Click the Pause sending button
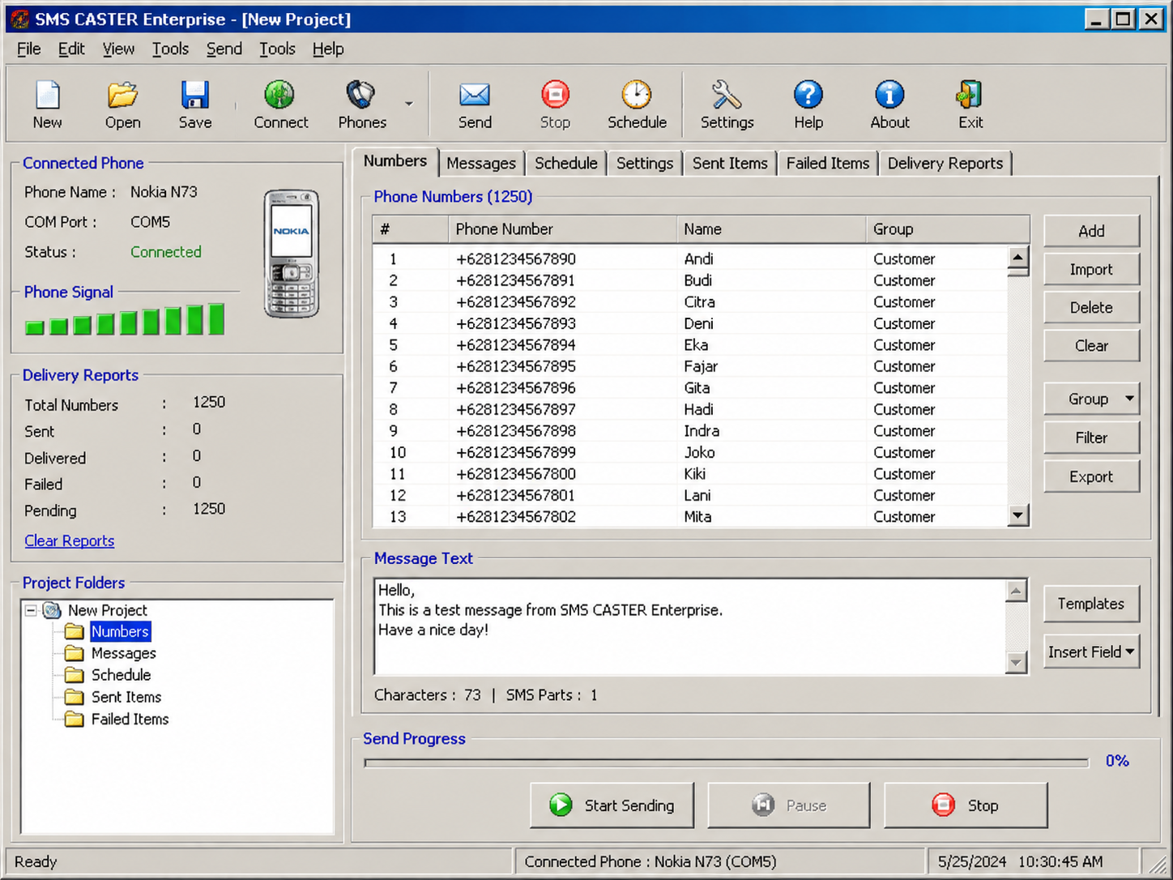This screenshot has height=880, width=1173. click(789, 805)
